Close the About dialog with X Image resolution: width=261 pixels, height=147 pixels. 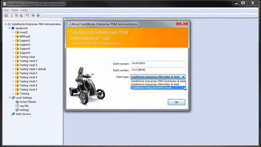pyautogui.click(x=182, y=23)
